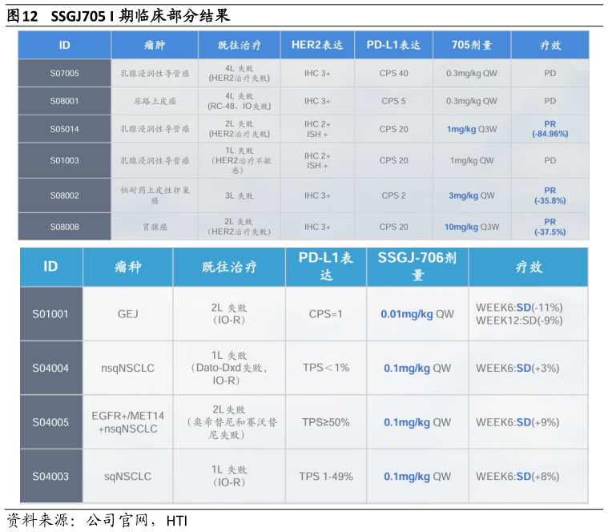Screen dimensions: 608x532
Task: Click the 'PR (-84.96%)' efficacy result
Action: pos(550,129)
